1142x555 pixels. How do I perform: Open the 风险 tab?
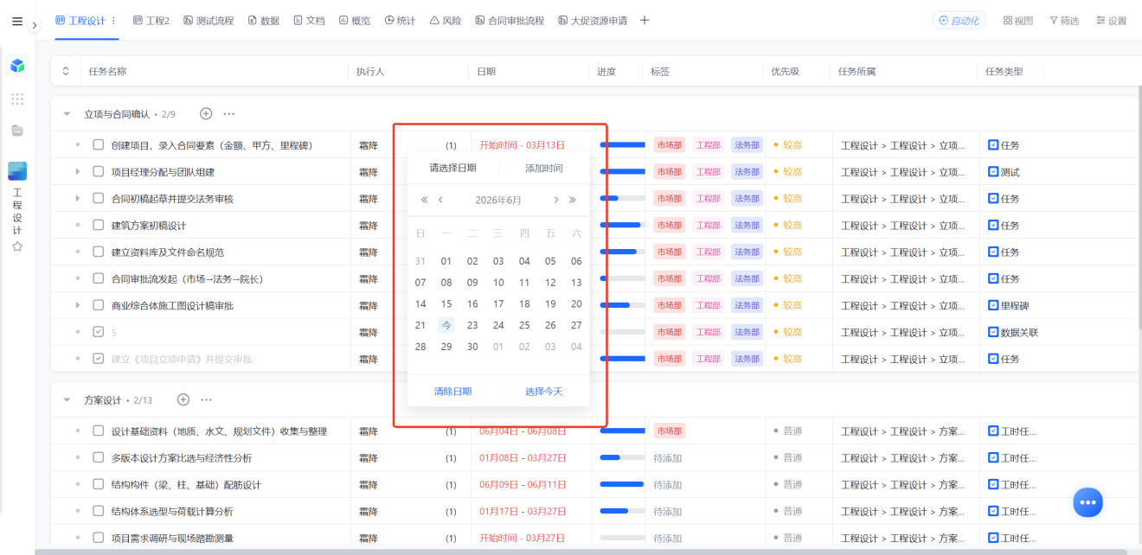click(x=446, y=21)
